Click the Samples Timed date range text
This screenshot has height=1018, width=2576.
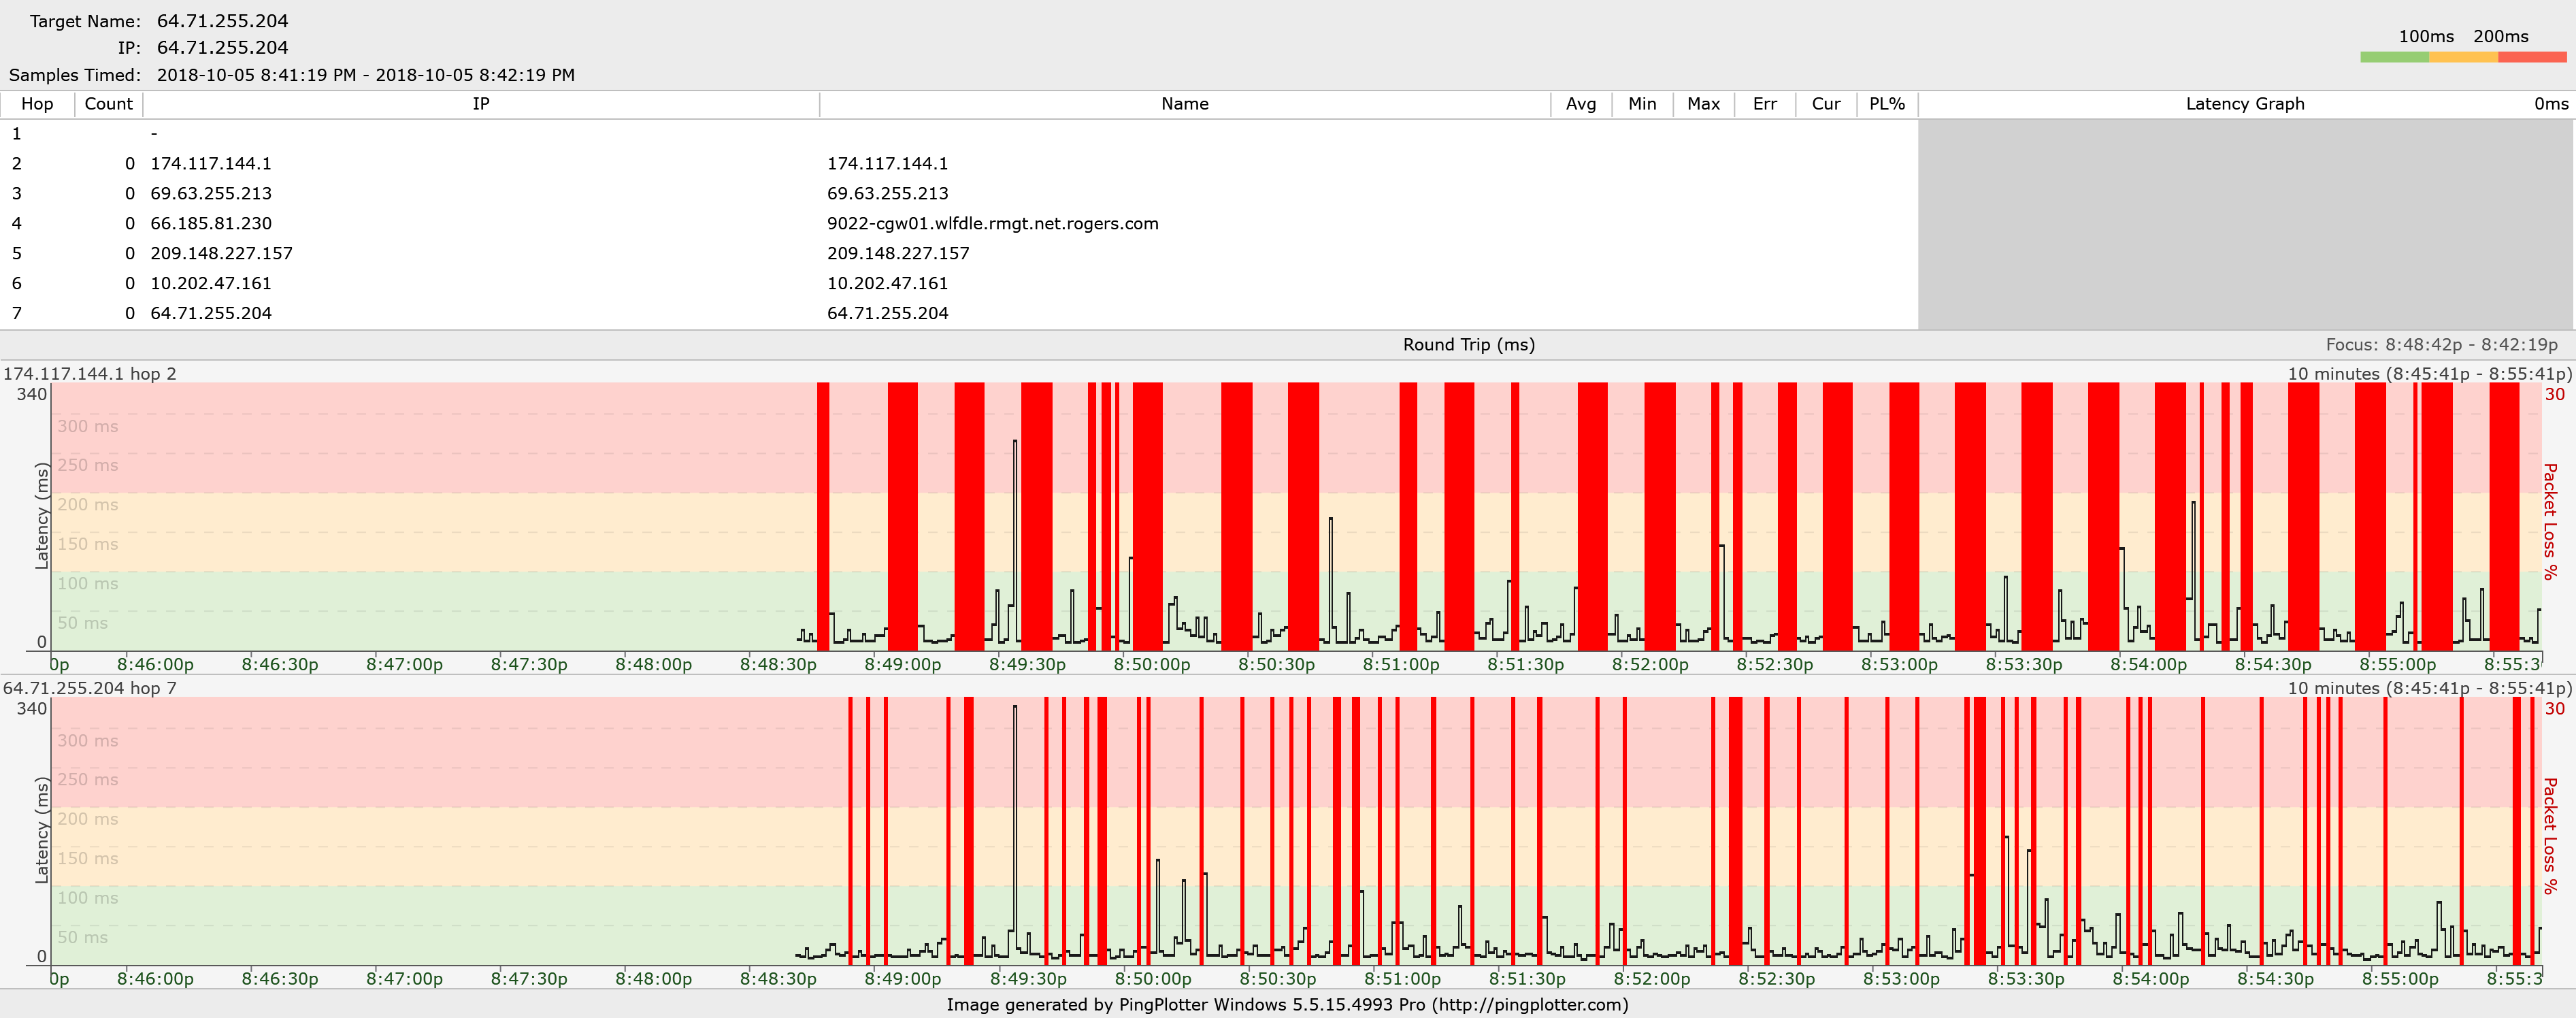click(366, 75)
